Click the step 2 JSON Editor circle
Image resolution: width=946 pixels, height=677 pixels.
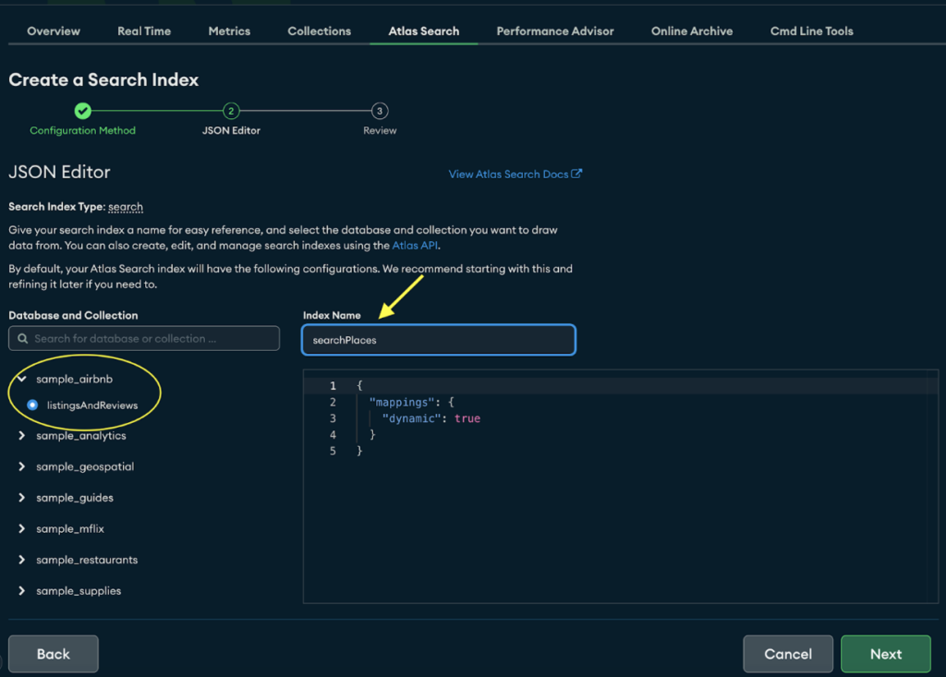click(231, 111)
